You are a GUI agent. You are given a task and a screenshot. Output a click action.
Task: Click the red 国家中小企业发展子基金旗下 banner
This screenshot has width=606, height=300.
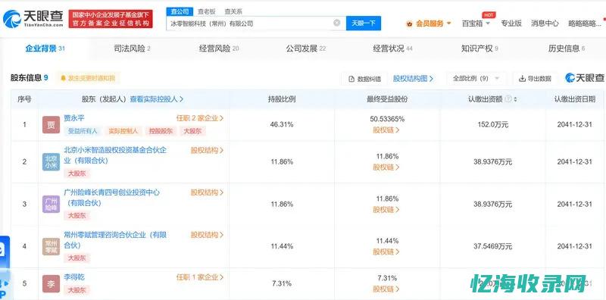[111, 19]
